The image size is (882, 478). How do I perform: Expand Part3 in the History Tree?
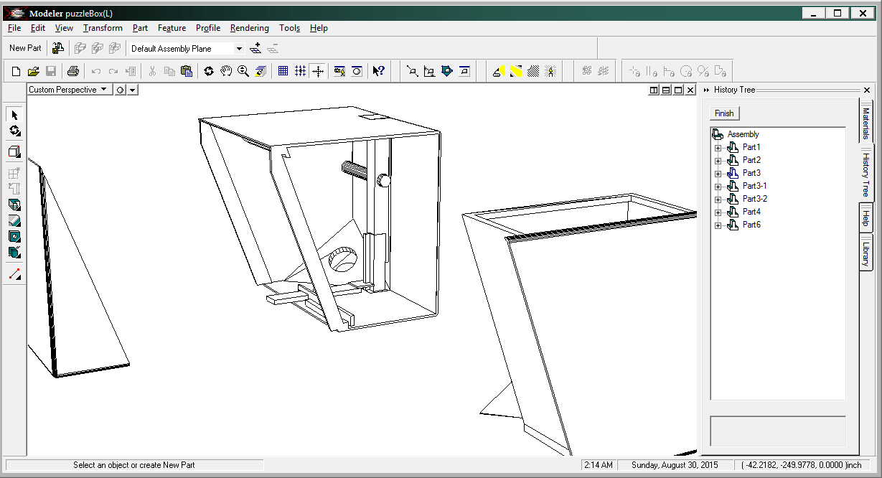click(718, 174)
